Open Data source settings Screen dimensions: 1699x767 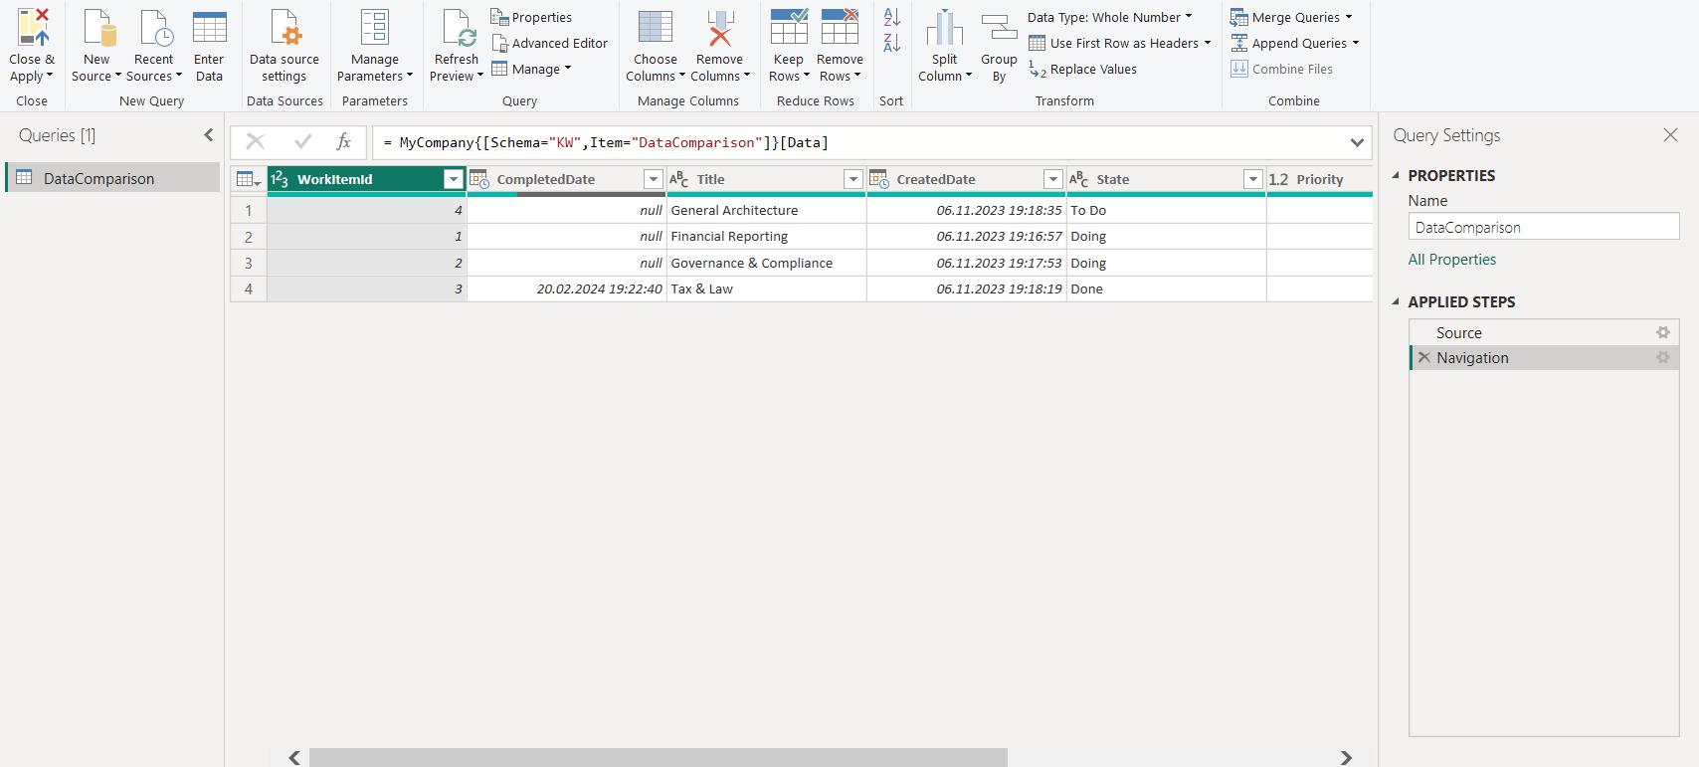[x=284, y=46]
